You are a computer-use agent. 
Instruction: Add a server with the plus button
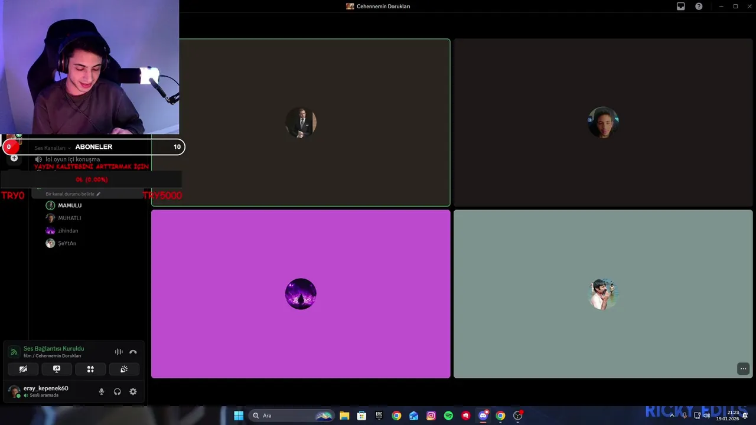pos(14,158)
